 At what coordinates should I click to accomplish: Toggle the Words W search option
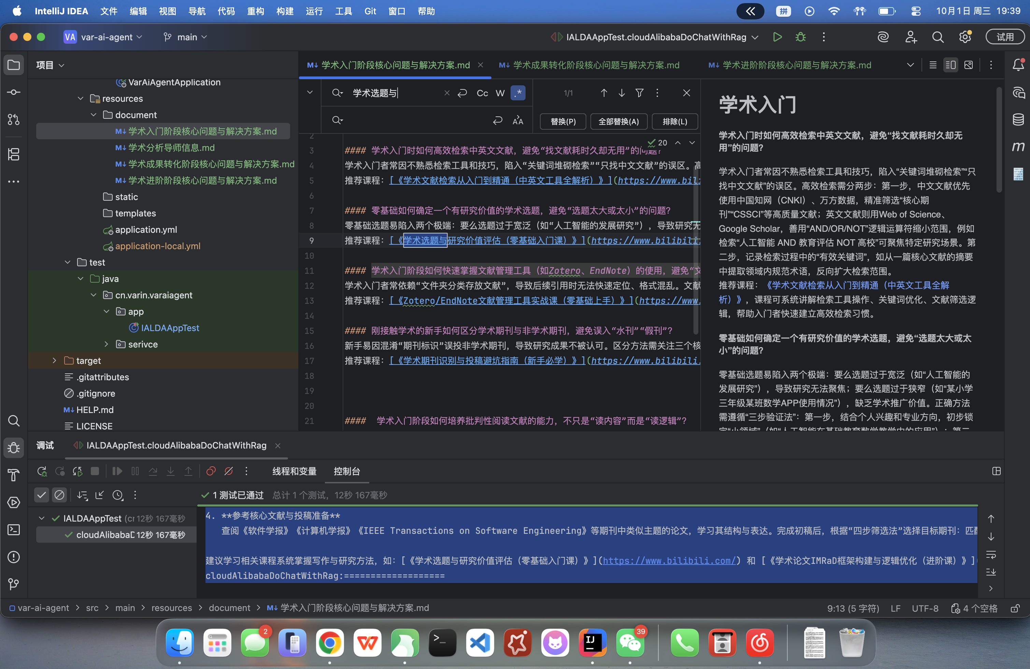(x=500, y=93)
